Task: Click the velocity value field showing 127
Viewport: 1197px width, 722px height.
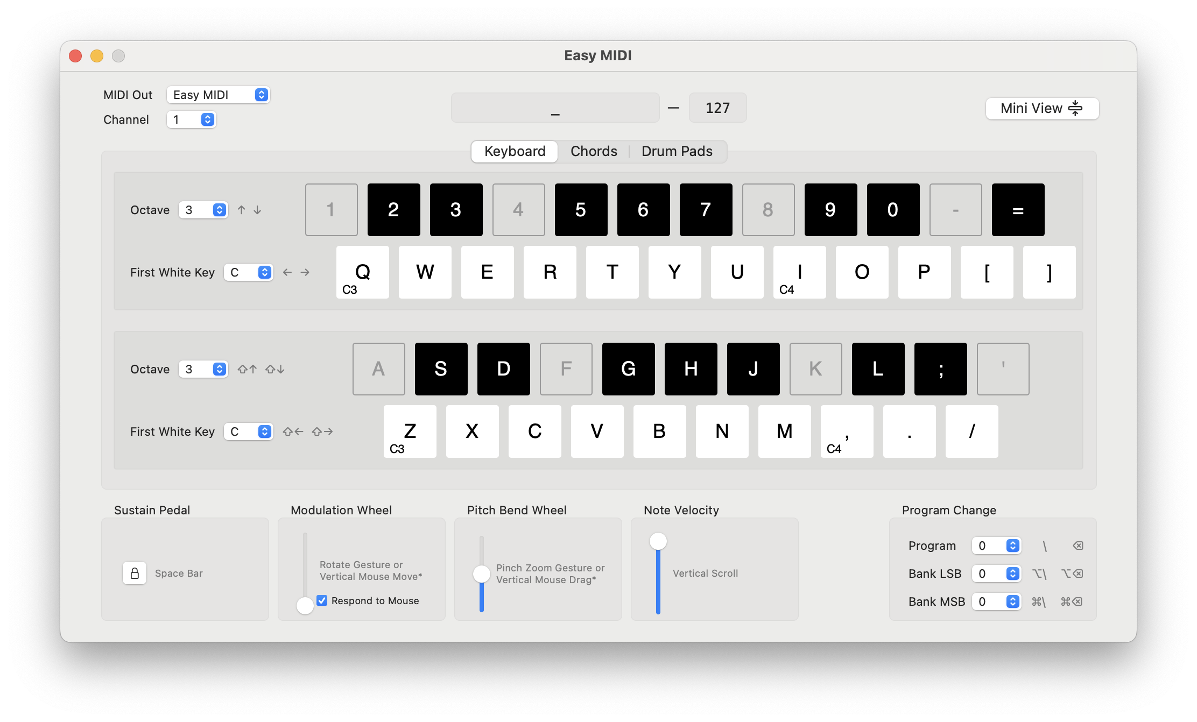Action: [x=717, y=108]
